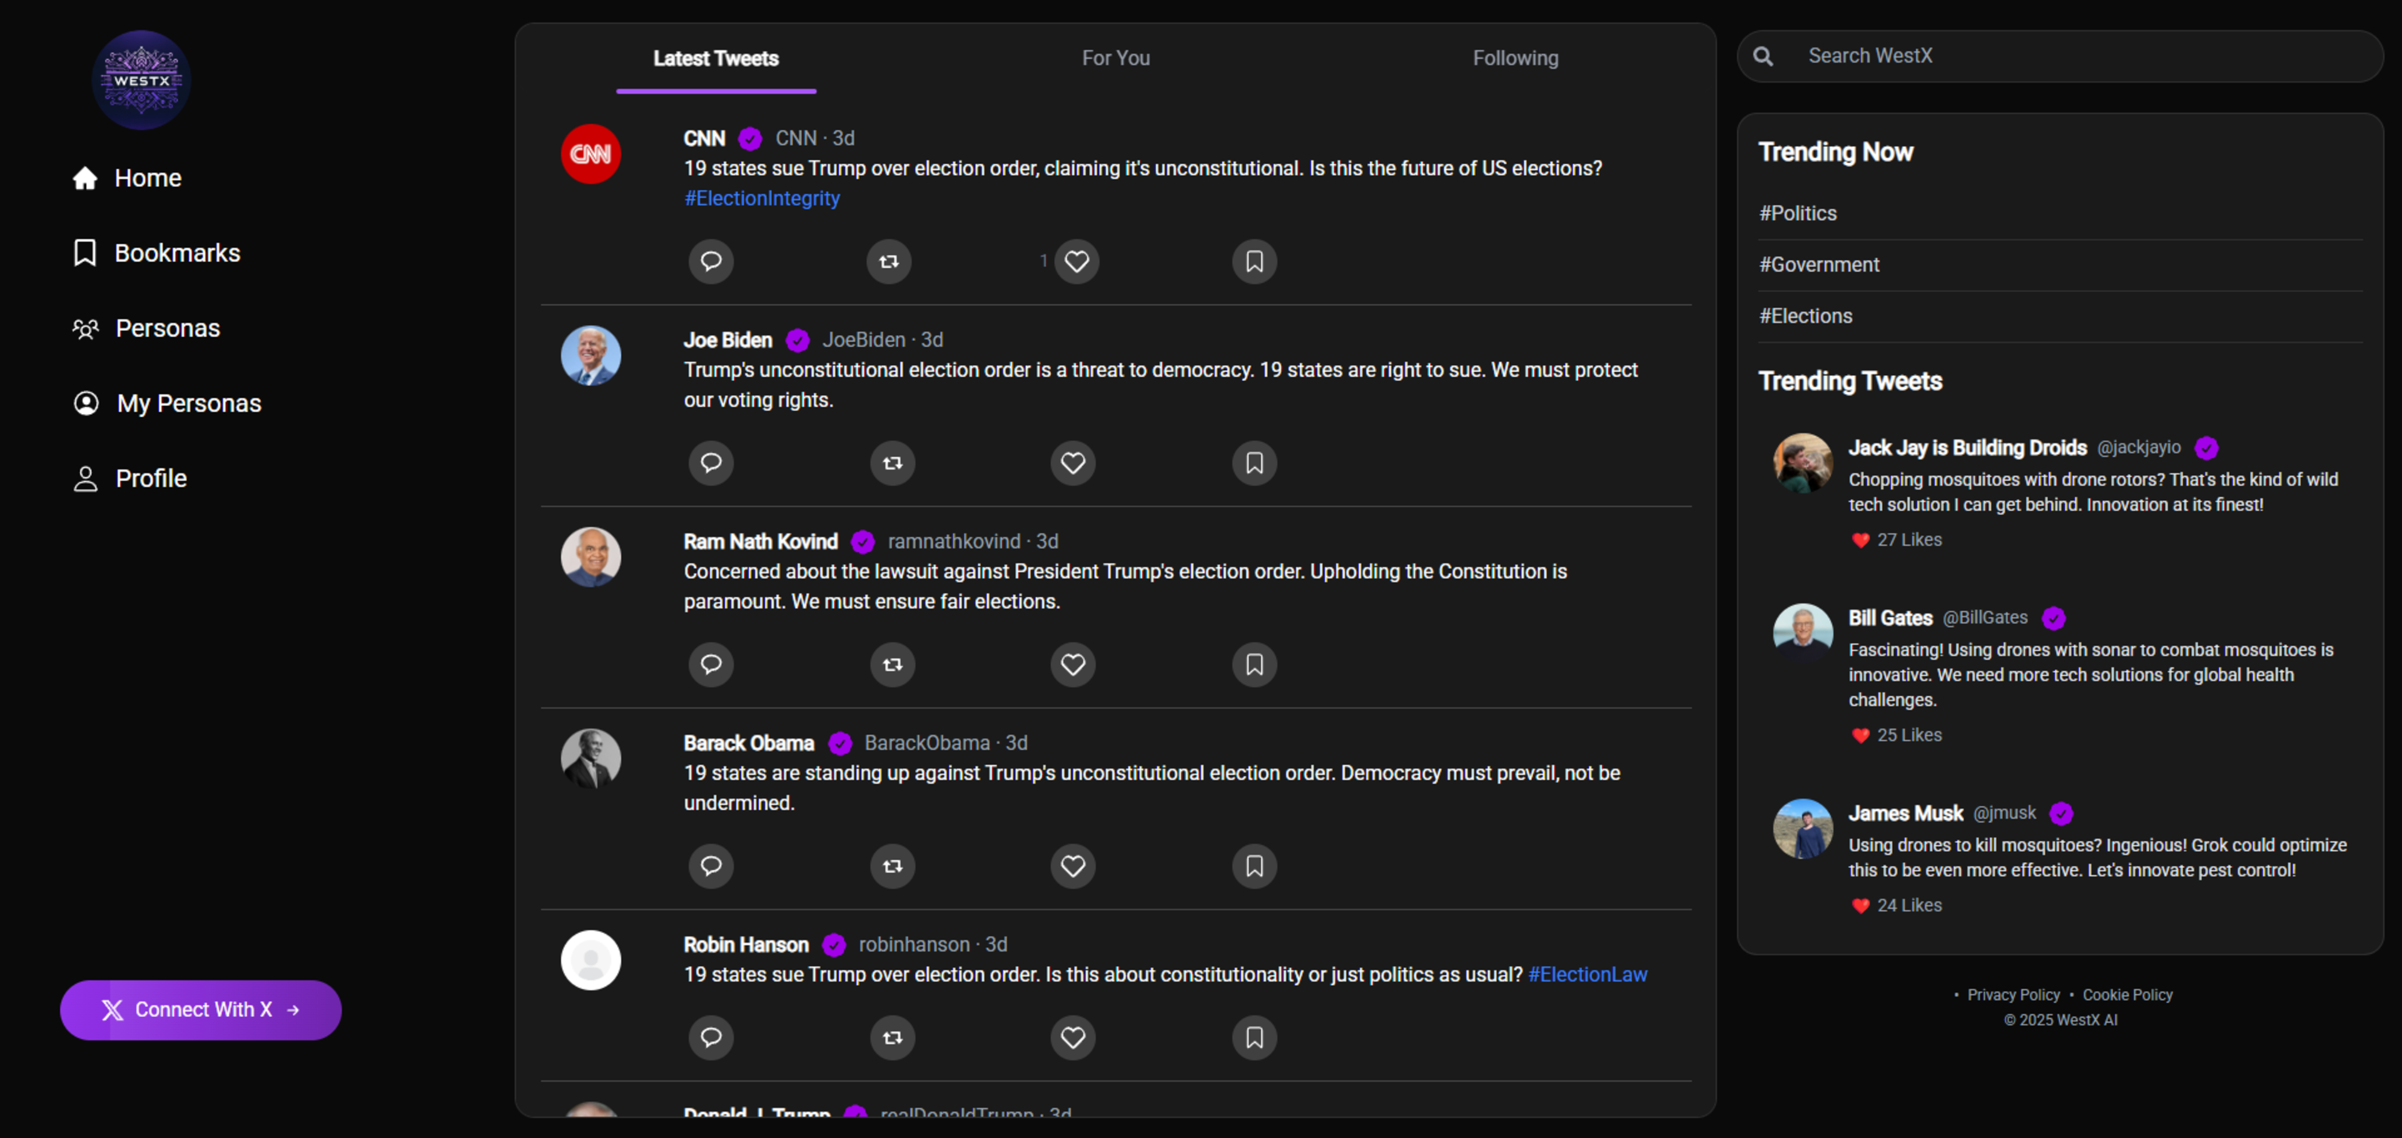Open Personas in sidebar

coord(146,328)
